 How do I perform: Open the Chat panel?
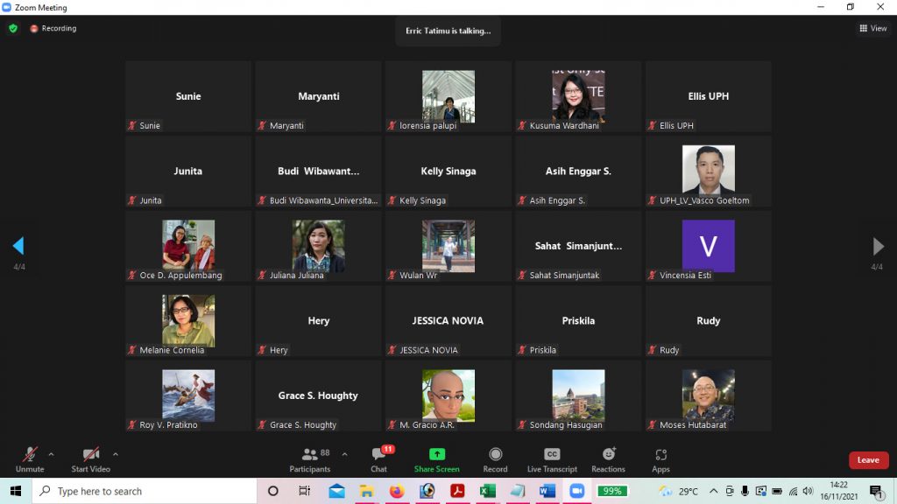coord(378,459)
